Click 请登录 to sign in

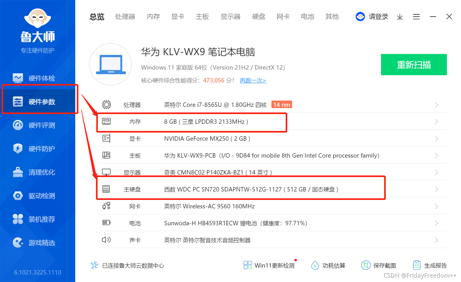tap(379, 17)
